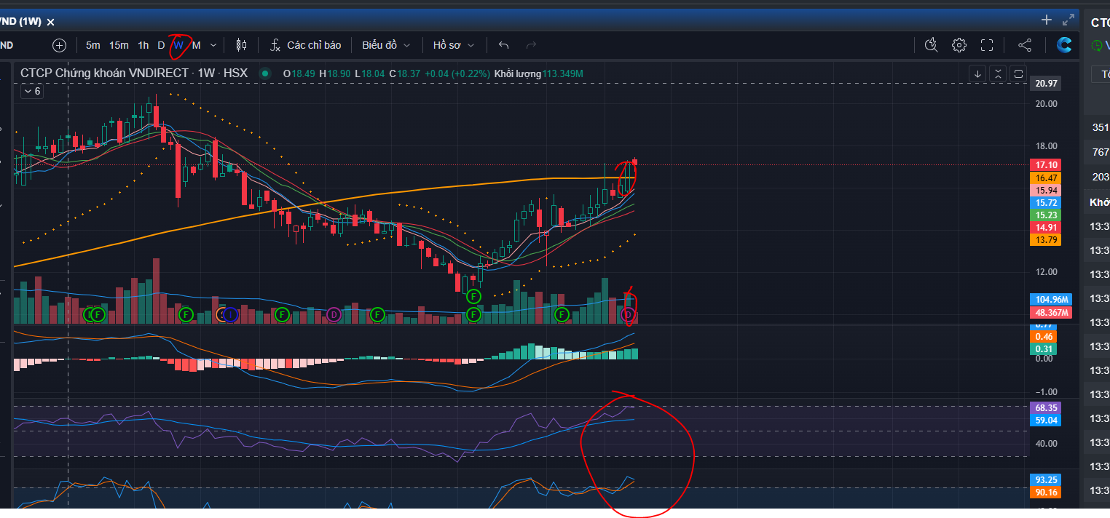Click the blue 93.25 stochastic label
This screenshot has height=518, width=1110.
click(x=1046, y=480)
